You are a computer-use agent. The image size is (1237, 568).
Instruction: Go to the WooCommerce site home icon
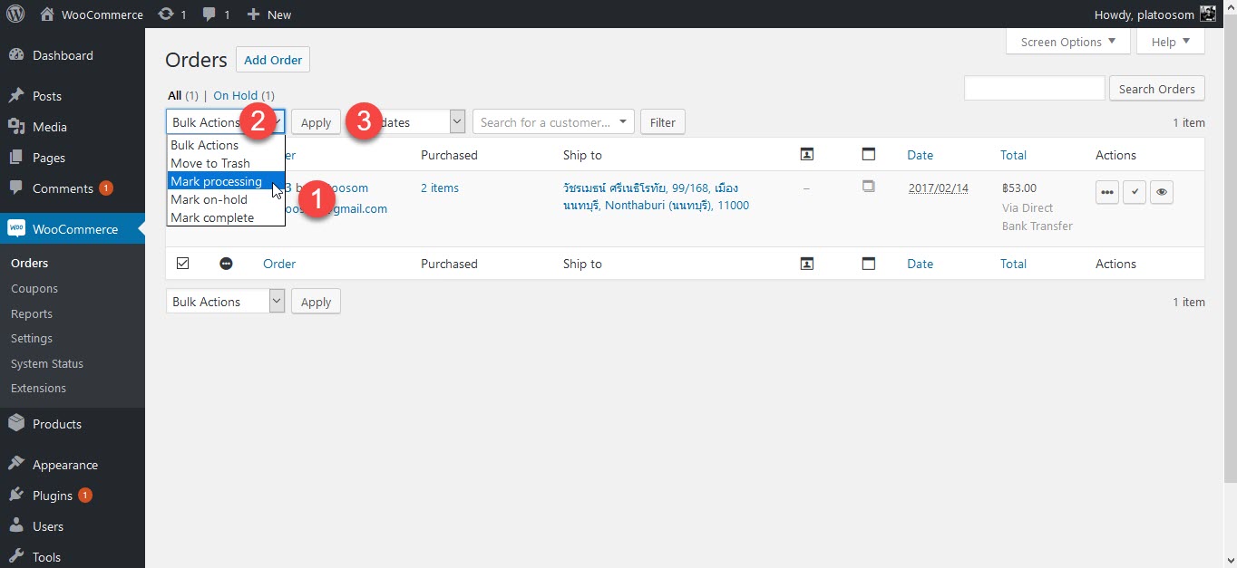tap(47, 14)
